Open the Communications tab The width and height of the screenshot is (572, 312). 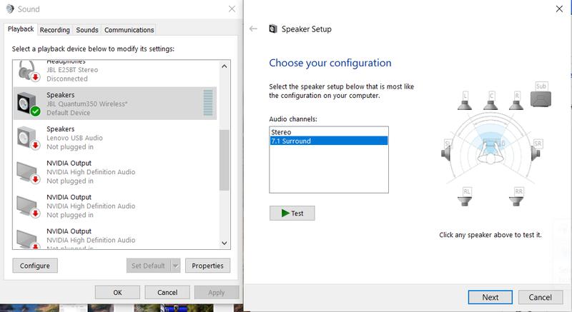[x=129, y=30]
